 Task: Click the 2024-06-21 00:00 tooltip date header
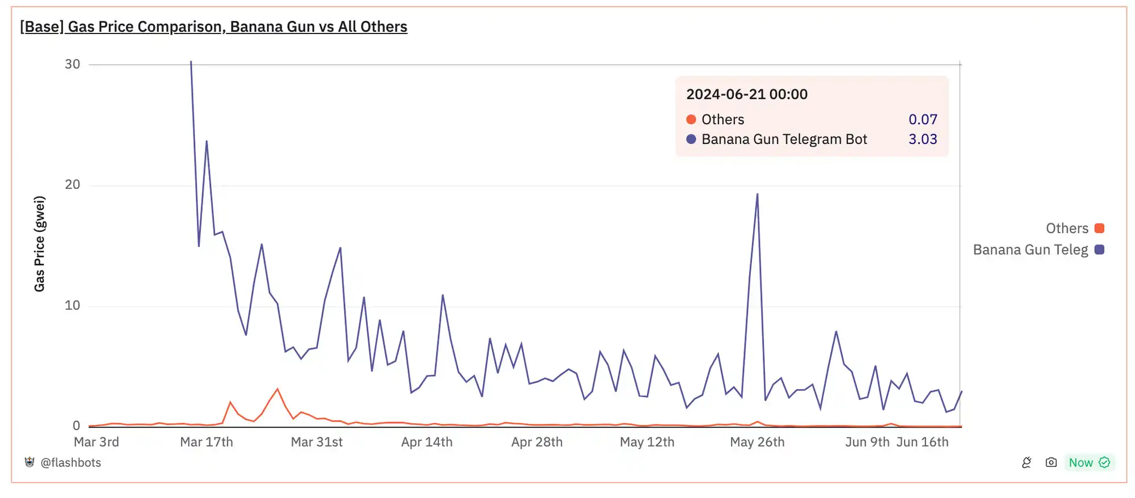click(x=747, y=94)
